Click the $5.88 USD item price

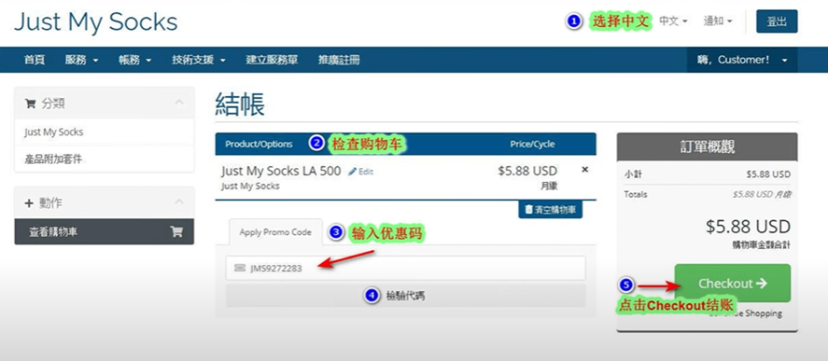(527, 171)
